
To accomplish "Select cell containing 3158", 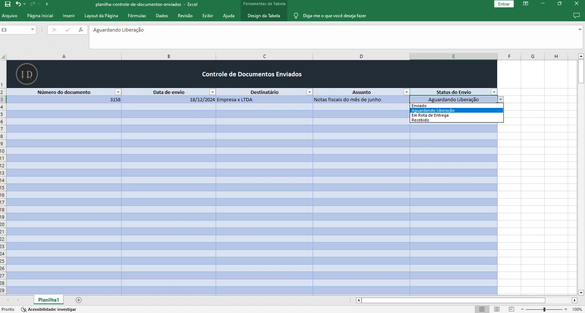I will (x=64, y=99).
